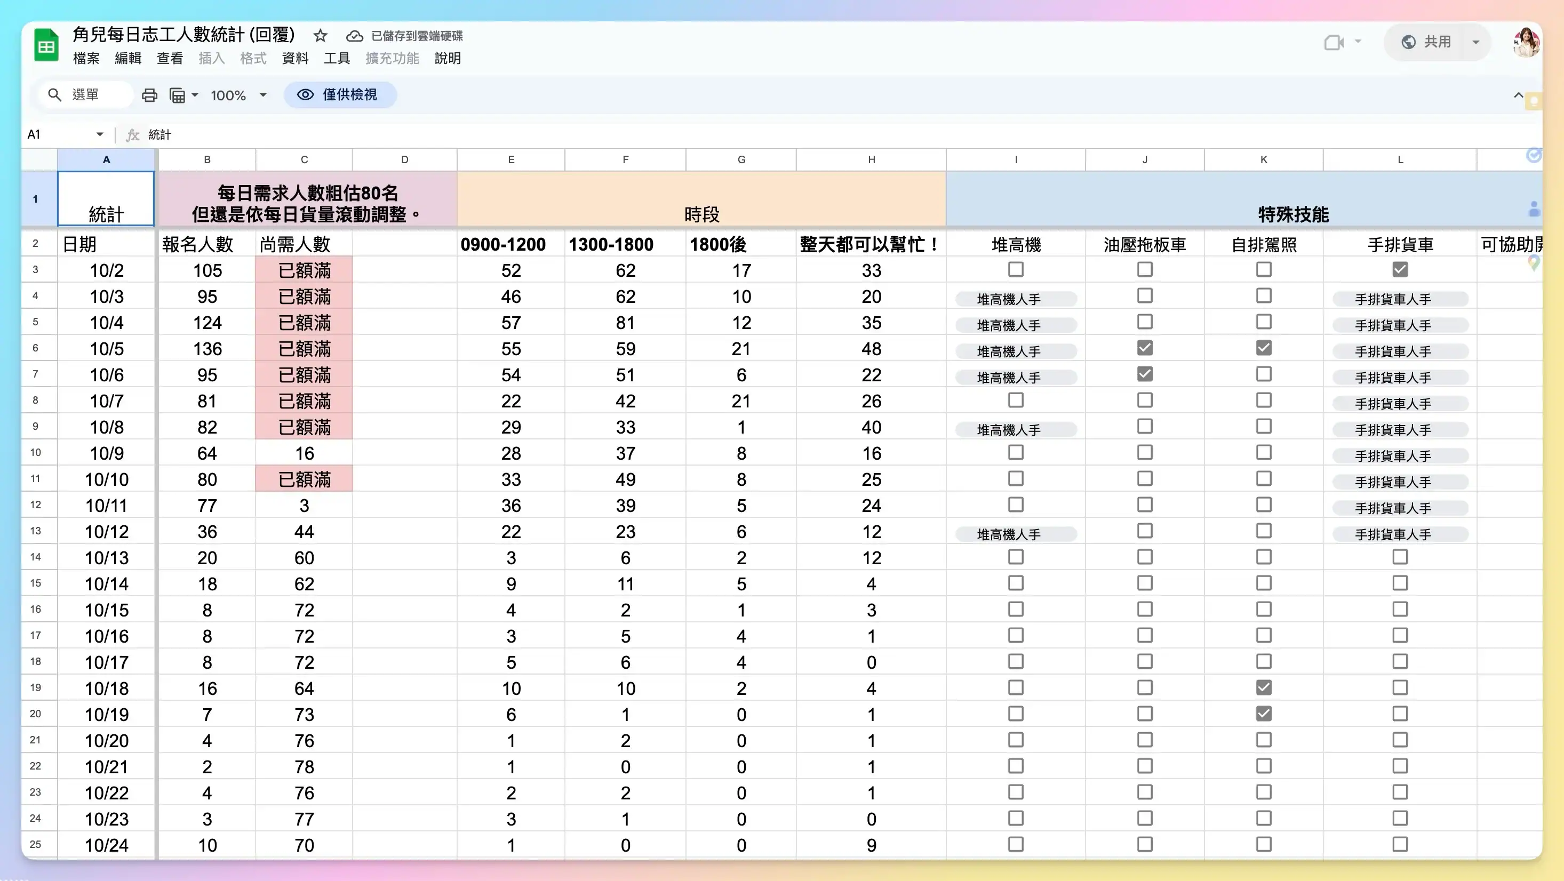This screenshot has height=881, width=1564.
Task: Click the 選單 search menus field
Action: (85, 95)
